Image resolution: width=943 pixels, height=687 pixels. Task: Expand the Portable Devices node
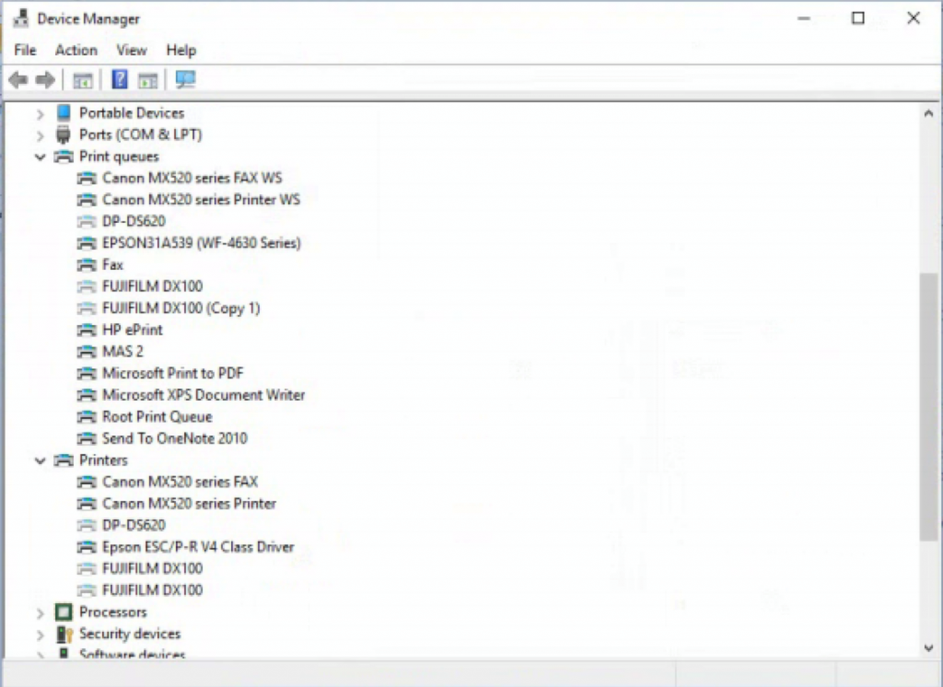(x=41, y=113)
